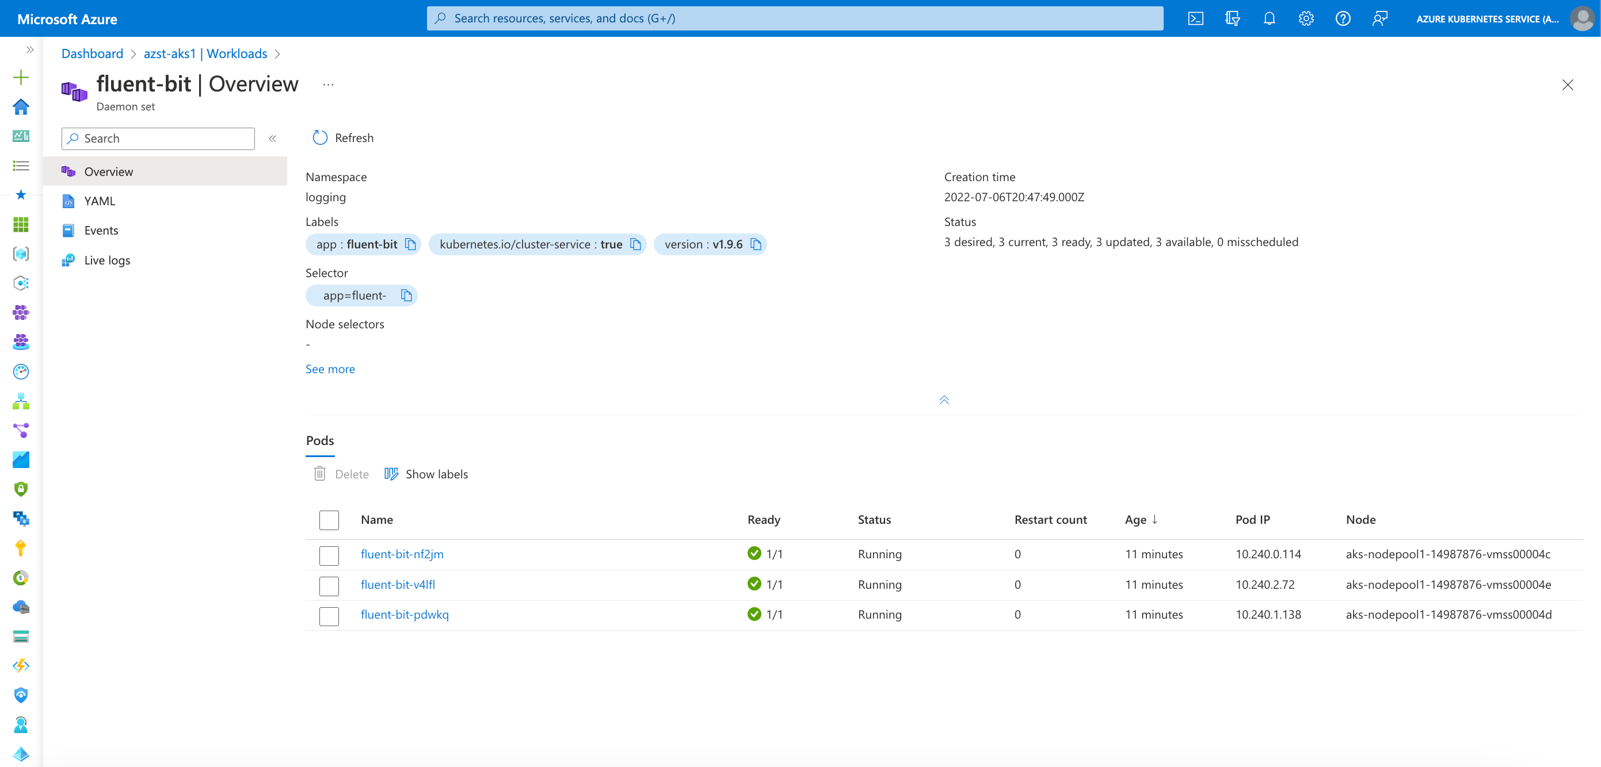This screenshot has height=767, width=1601.
Task: Switch to the YAML section
Action: (x=100, y=201)
